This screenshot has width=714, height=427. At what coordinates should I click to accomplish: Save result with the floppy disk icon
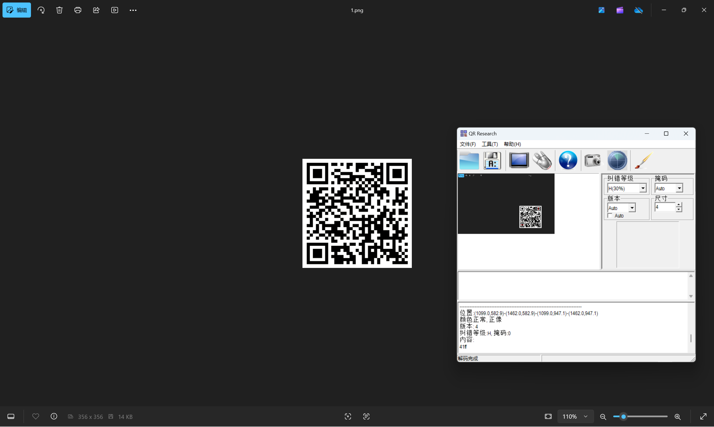click(x=492, y=160)
